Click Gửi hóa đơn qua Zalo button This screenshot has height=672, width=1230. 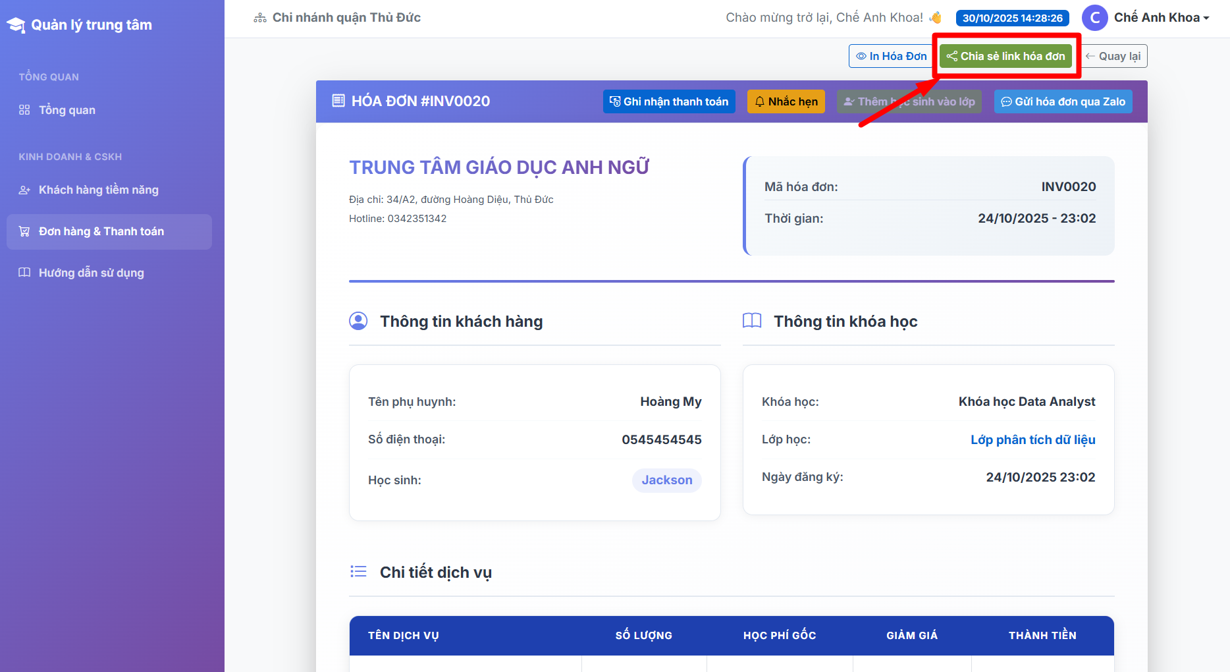(x=1063, y=101)
